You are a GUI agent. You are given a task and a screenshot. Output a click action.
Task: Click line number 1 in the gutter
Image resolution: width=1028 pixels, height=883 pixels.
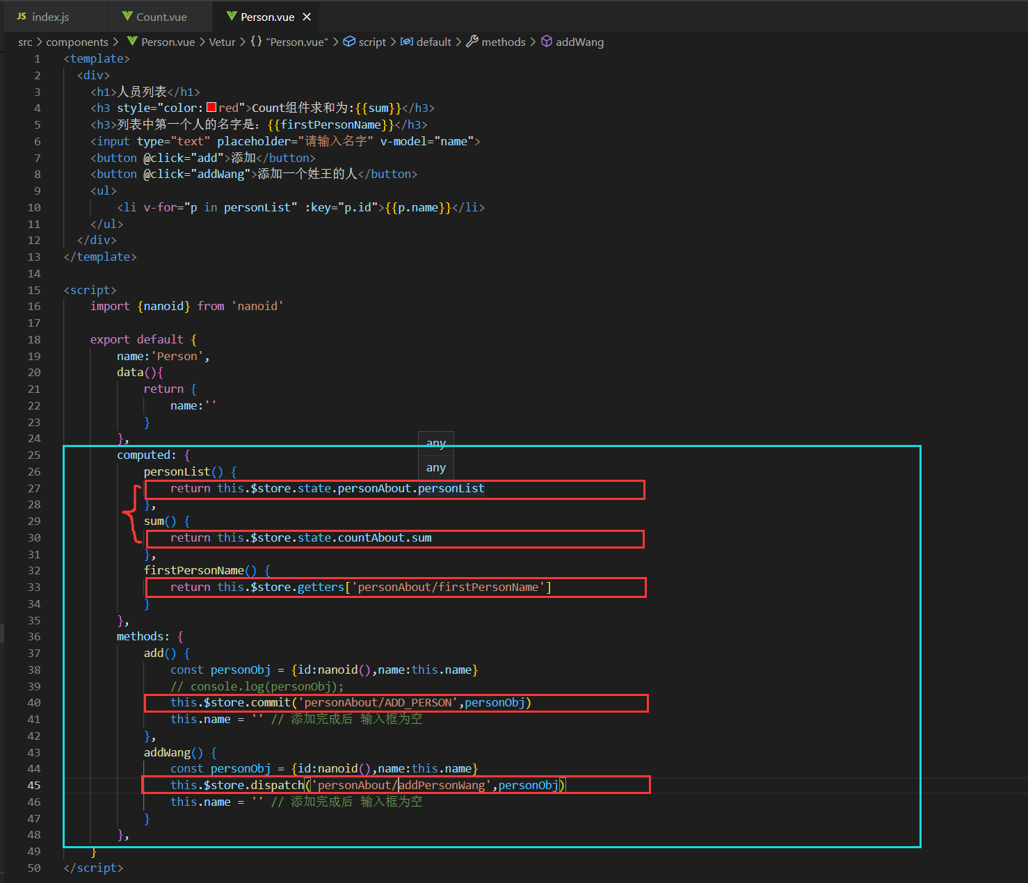coord(38,59)
